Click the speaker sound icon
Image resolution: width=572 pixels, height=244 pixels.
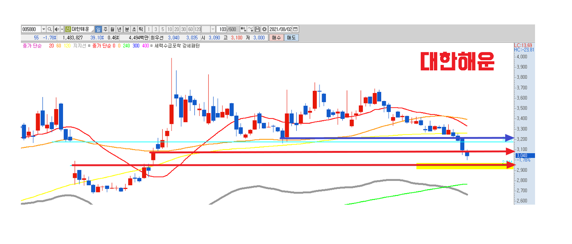(56, 29)
